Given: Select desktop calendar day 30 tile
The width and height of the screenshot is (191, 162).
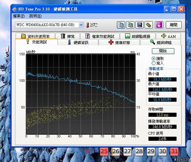Looking at the screenshot, I should [x=163, y=151].
